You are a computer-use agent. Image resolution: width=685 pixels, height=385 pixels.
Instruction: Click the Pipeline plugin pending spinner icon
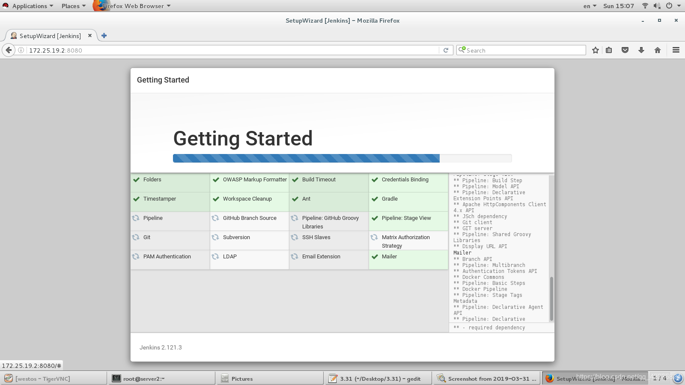click(136, 218)
